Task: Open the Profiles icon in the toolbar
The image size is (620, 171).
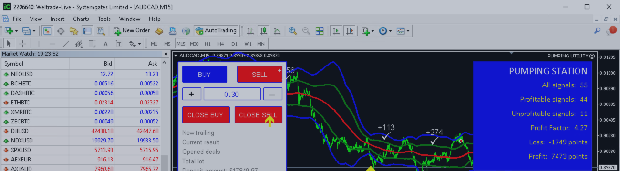Action: coord(26,30)
